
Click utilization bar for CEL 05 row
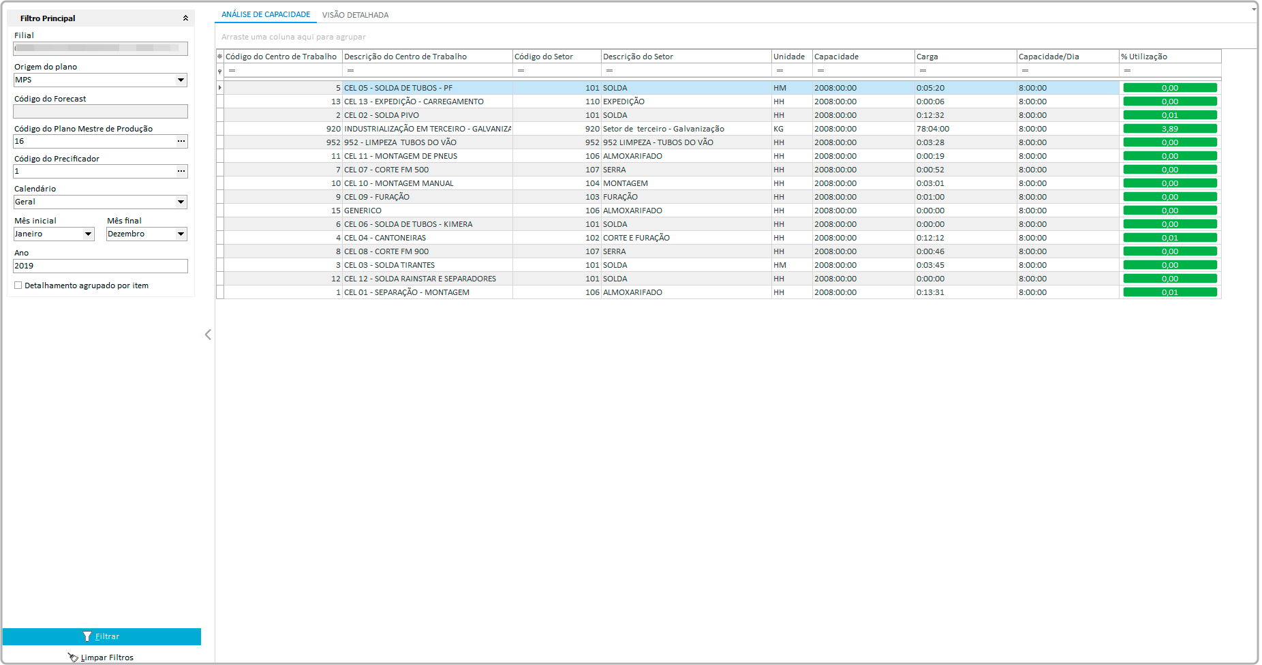[x=1170, y=88]
